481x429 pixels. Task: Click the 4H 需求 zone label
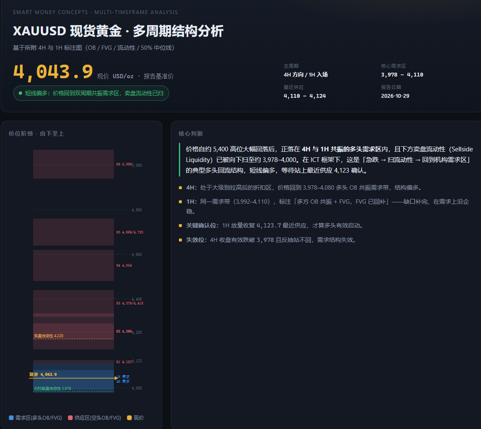click(123, 381)
